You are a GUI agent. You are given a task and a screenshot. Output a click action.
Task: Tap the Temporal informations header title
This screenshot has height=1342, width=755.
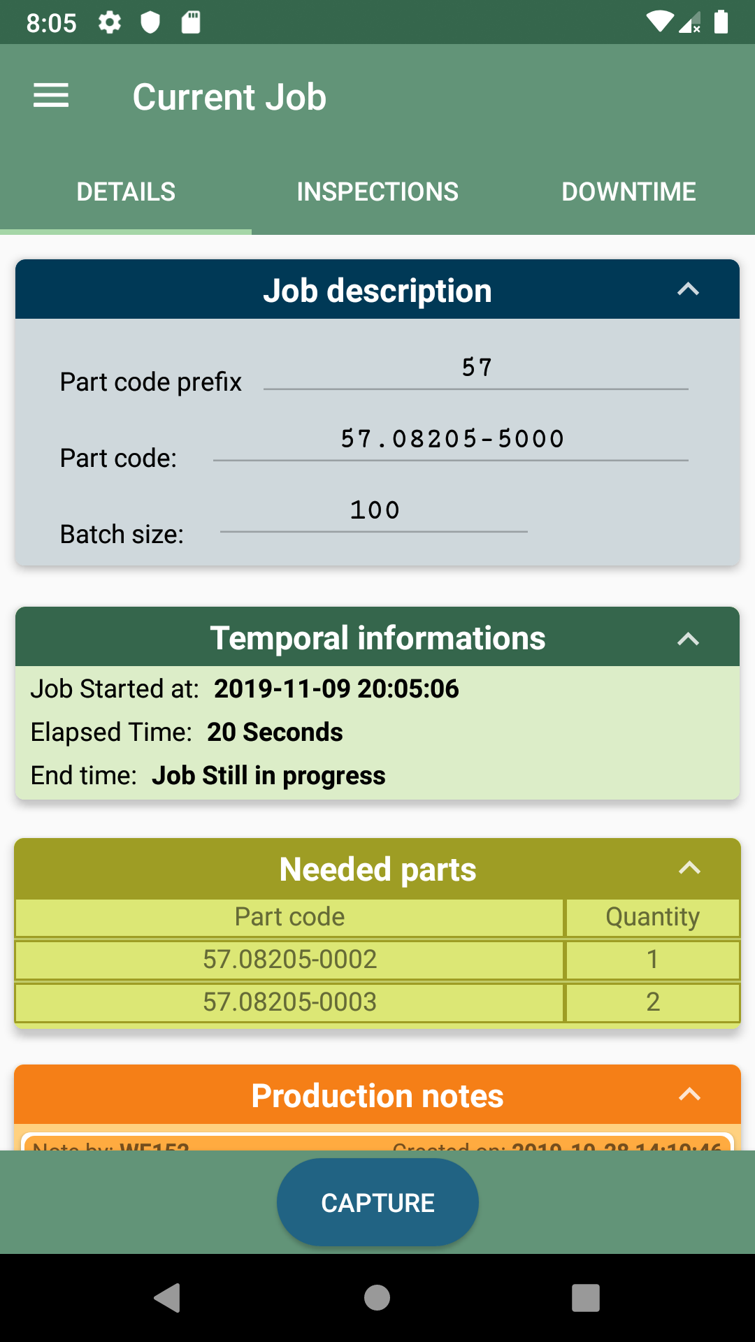coord(377,638)
